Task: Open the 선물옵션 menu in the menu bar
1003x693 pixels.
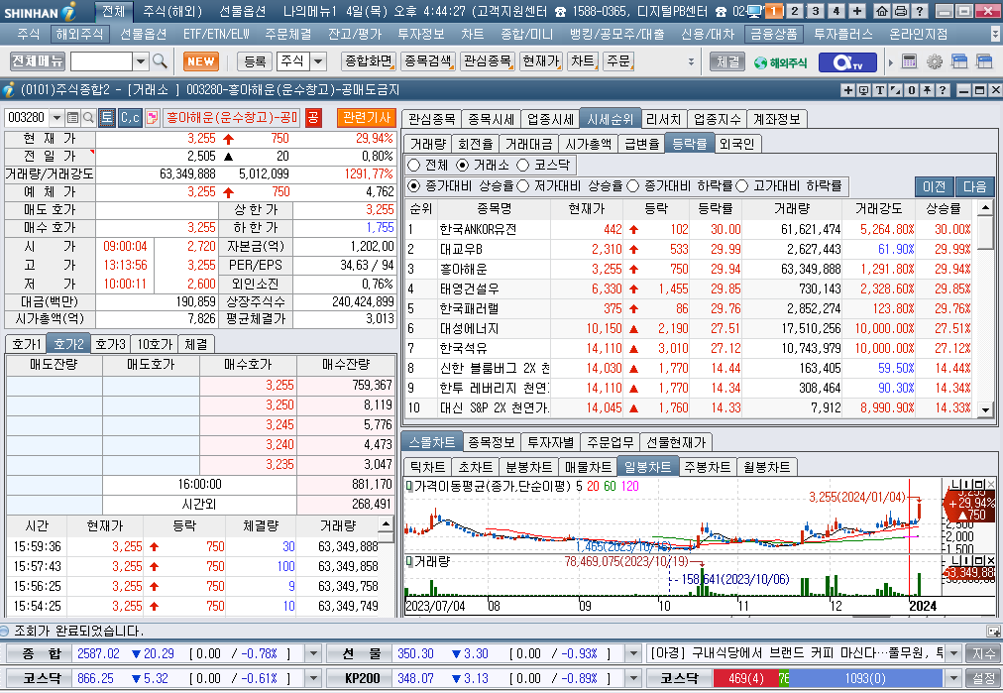Action: (x=144, y=34)
